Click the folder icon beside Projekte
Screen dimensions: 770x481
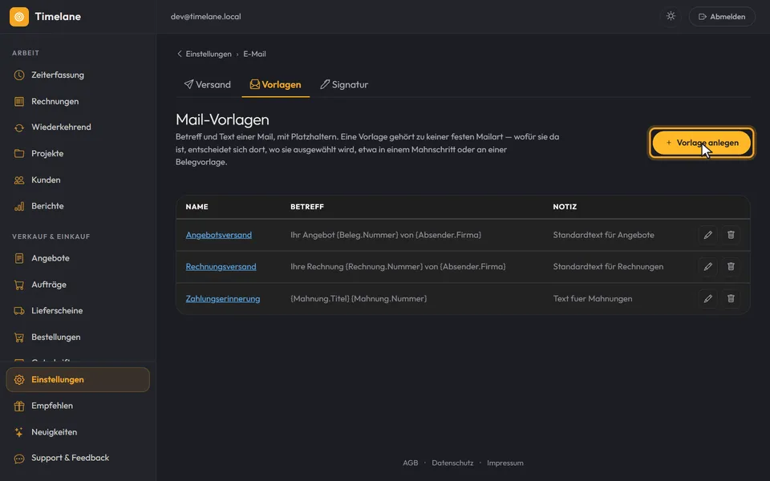click(x=19, y=154)
